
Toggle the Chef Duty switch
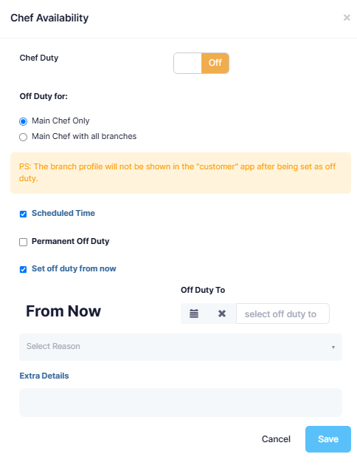coord(201,63)
